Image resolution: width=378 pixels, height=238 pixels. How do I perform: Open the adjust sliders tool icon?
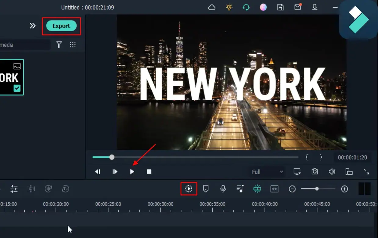14,189
